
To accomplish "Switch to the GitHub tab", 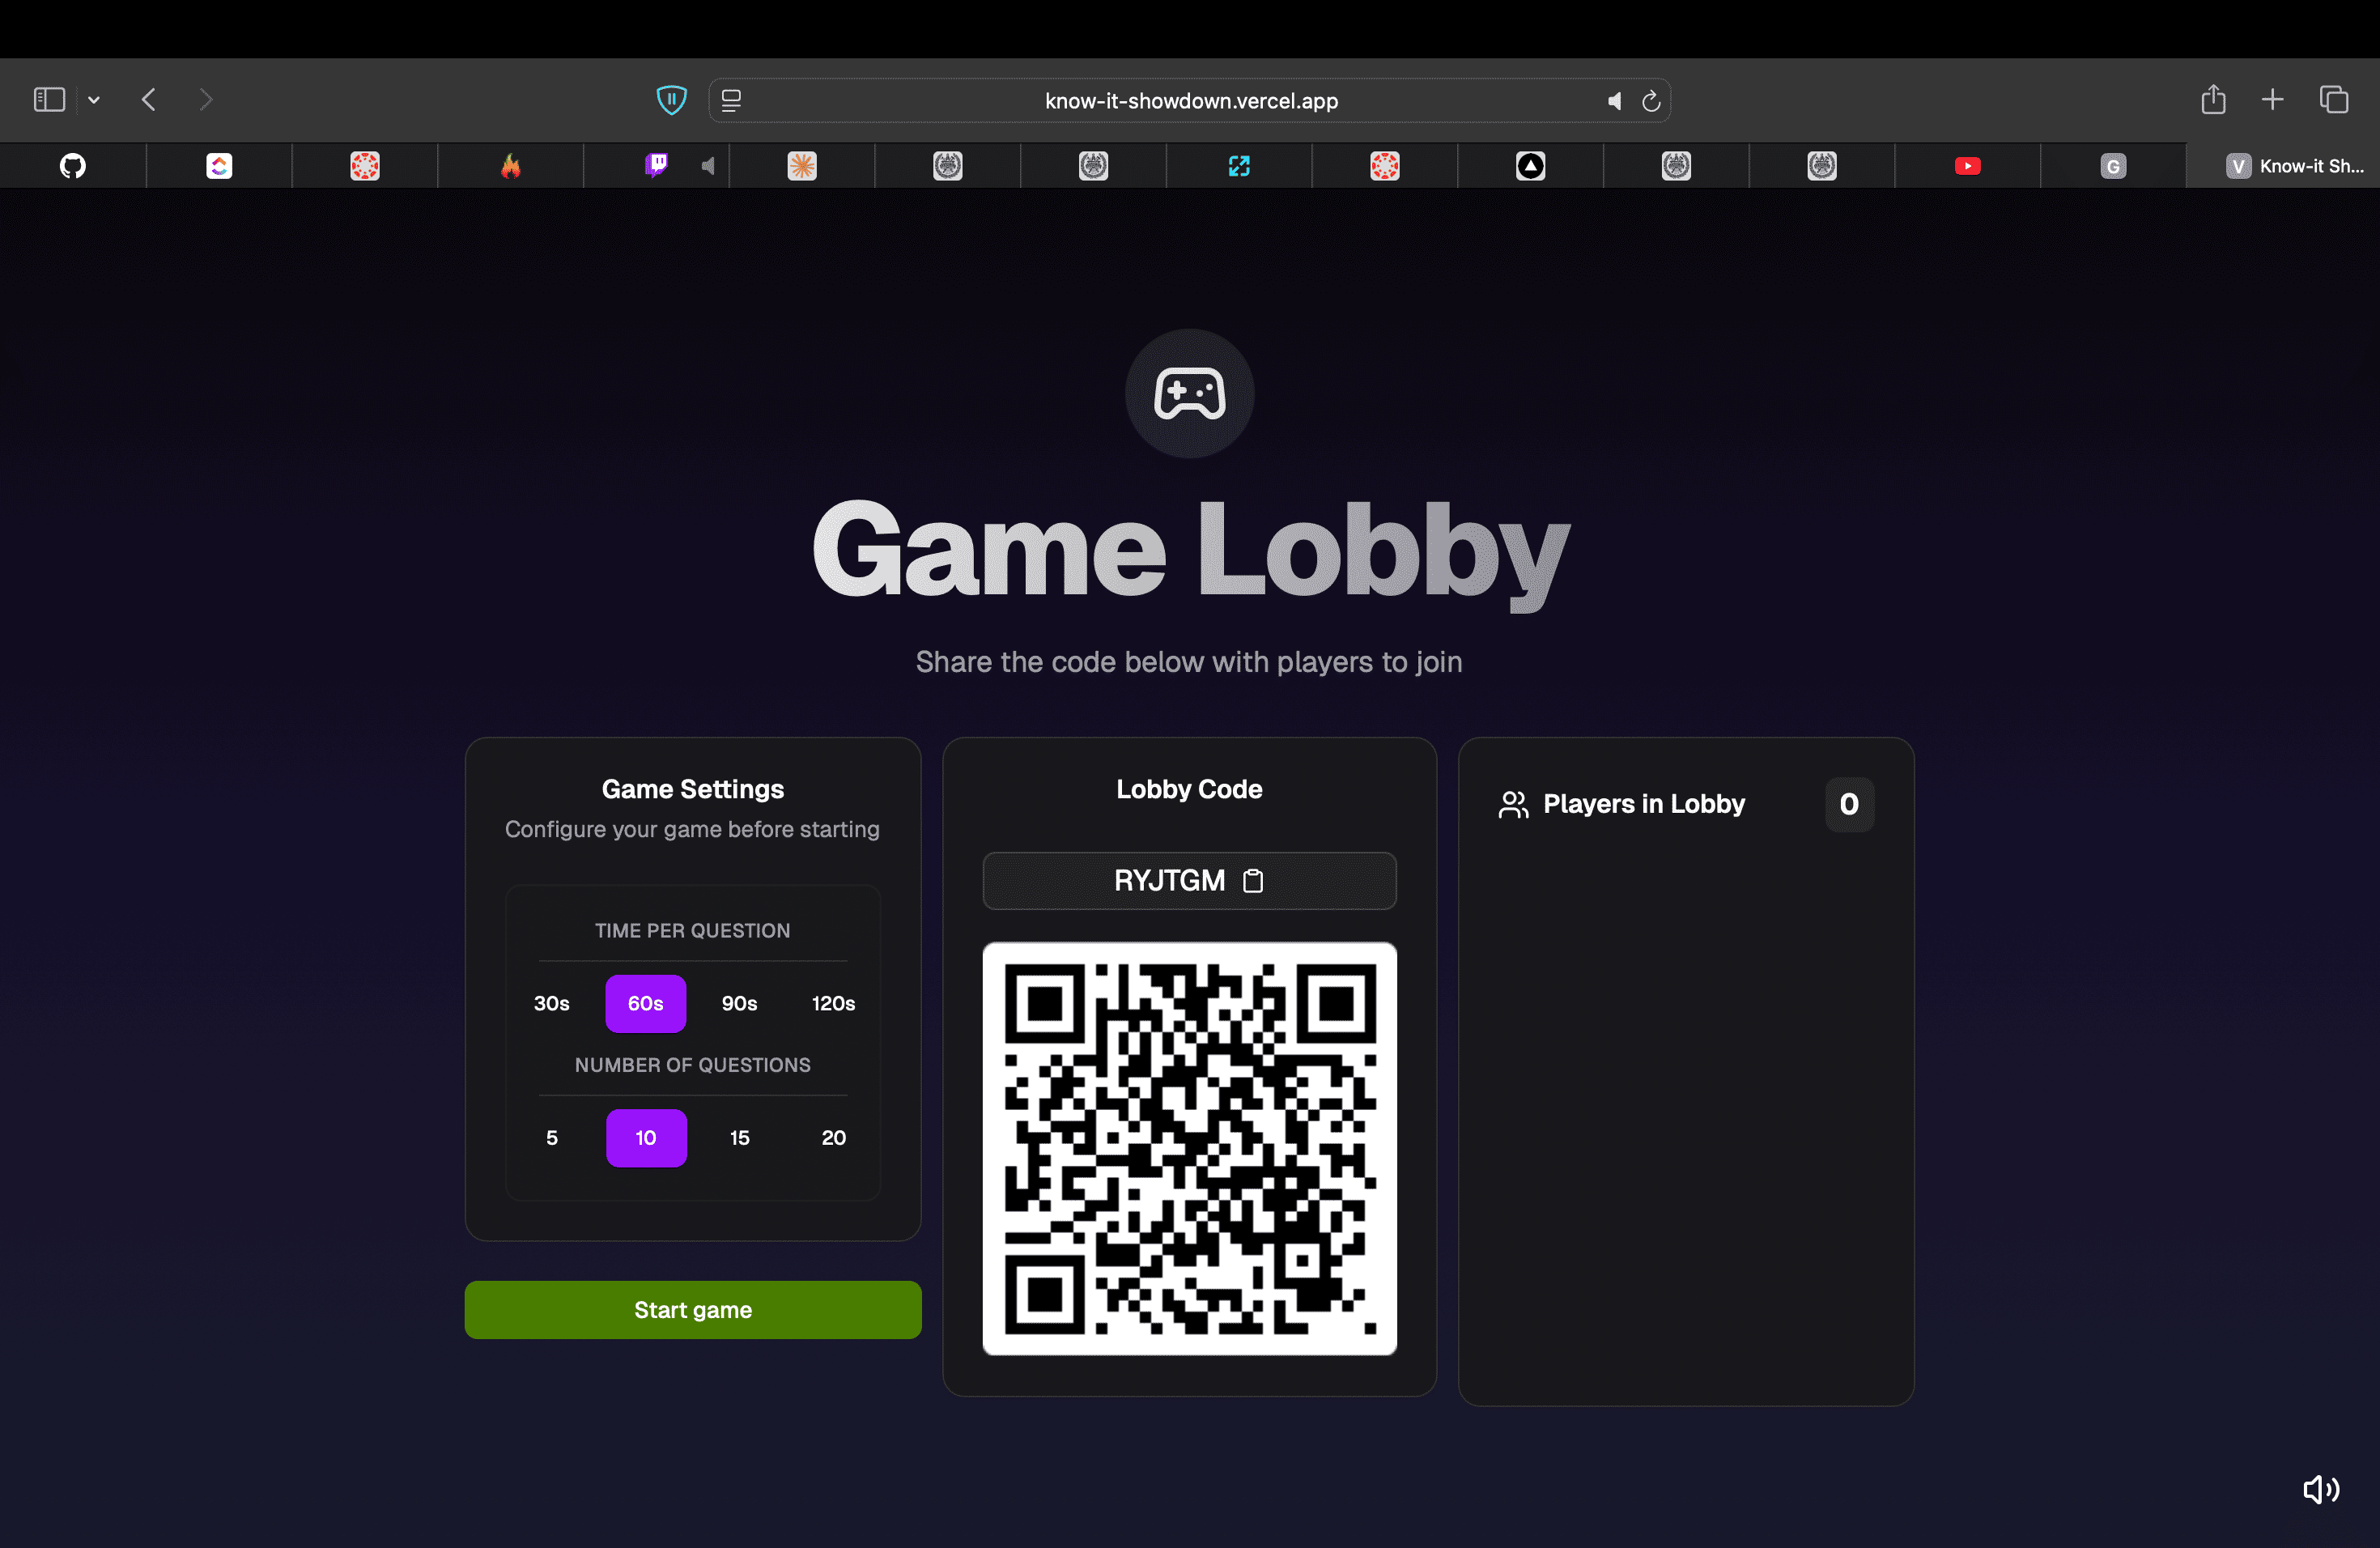I will point(73,166).
